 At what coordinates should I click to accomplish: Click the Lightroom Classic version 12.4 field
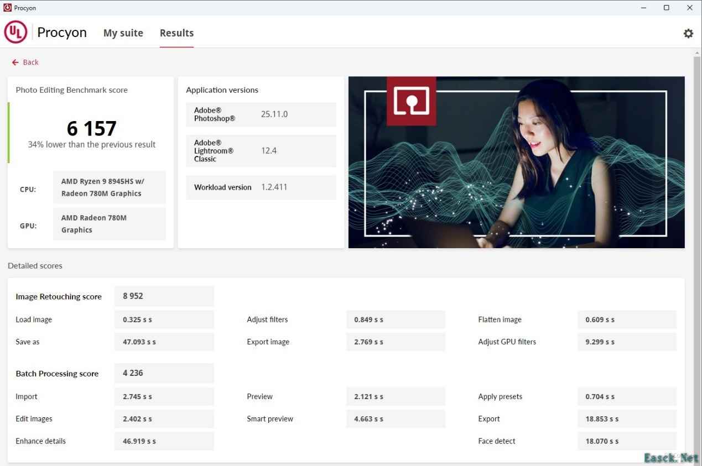coord(269,150)
